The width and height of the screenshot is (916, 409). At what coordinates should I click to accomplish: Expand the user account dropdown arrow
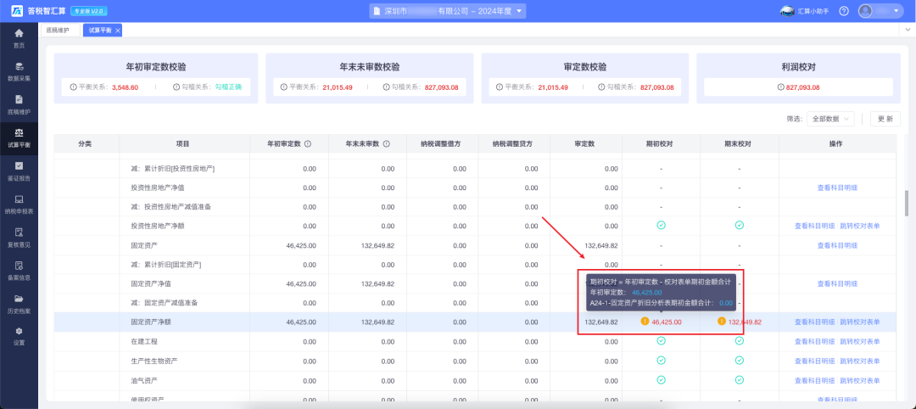(897, 11)
